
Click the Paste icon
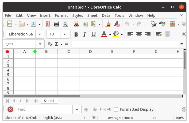[x=94, y=24]
